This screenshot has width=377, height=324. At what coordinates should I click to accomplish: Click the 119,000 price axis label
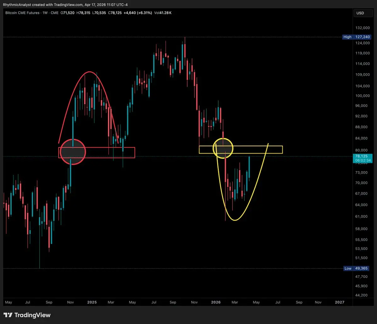363,53
